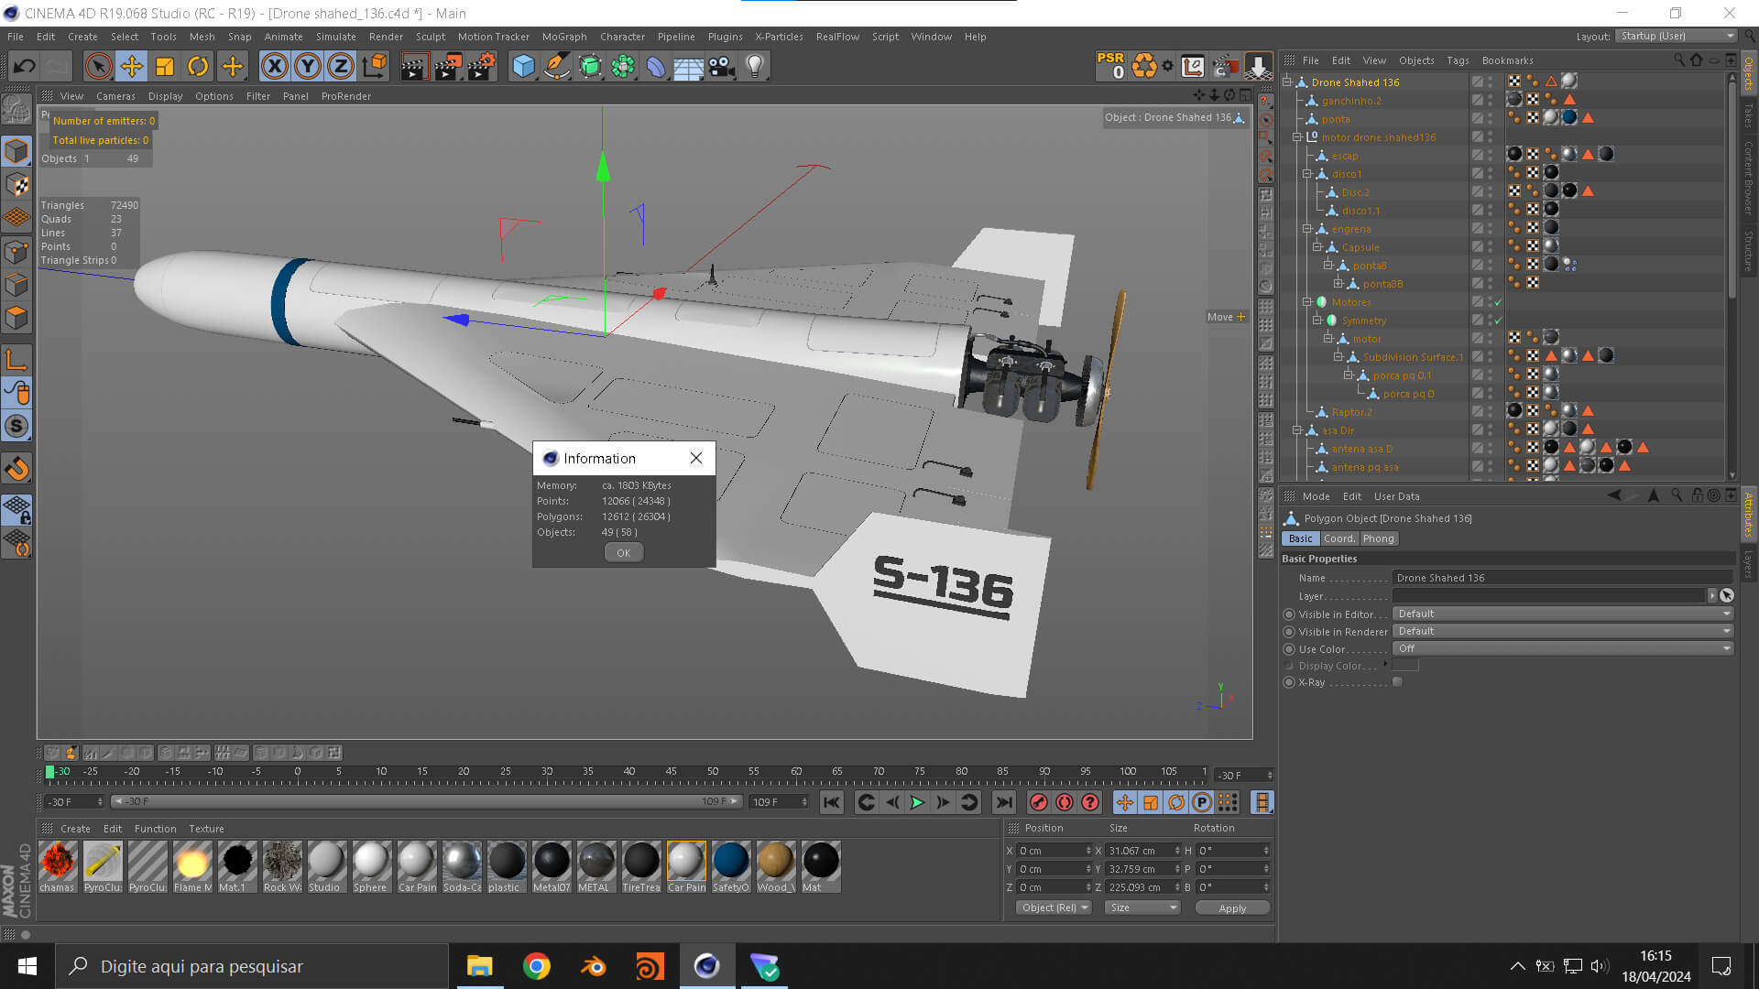Select the Rotate tool in top toolbar
Image resolution: width=1759 pixels, height=989 pixels.
198,66
